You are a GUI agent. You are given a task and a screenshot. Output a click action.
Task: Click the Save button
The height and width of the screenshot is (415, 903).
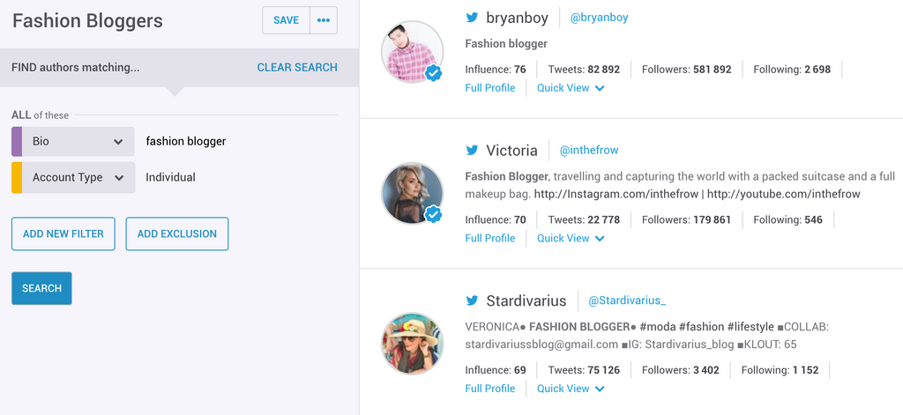(286, 20)
